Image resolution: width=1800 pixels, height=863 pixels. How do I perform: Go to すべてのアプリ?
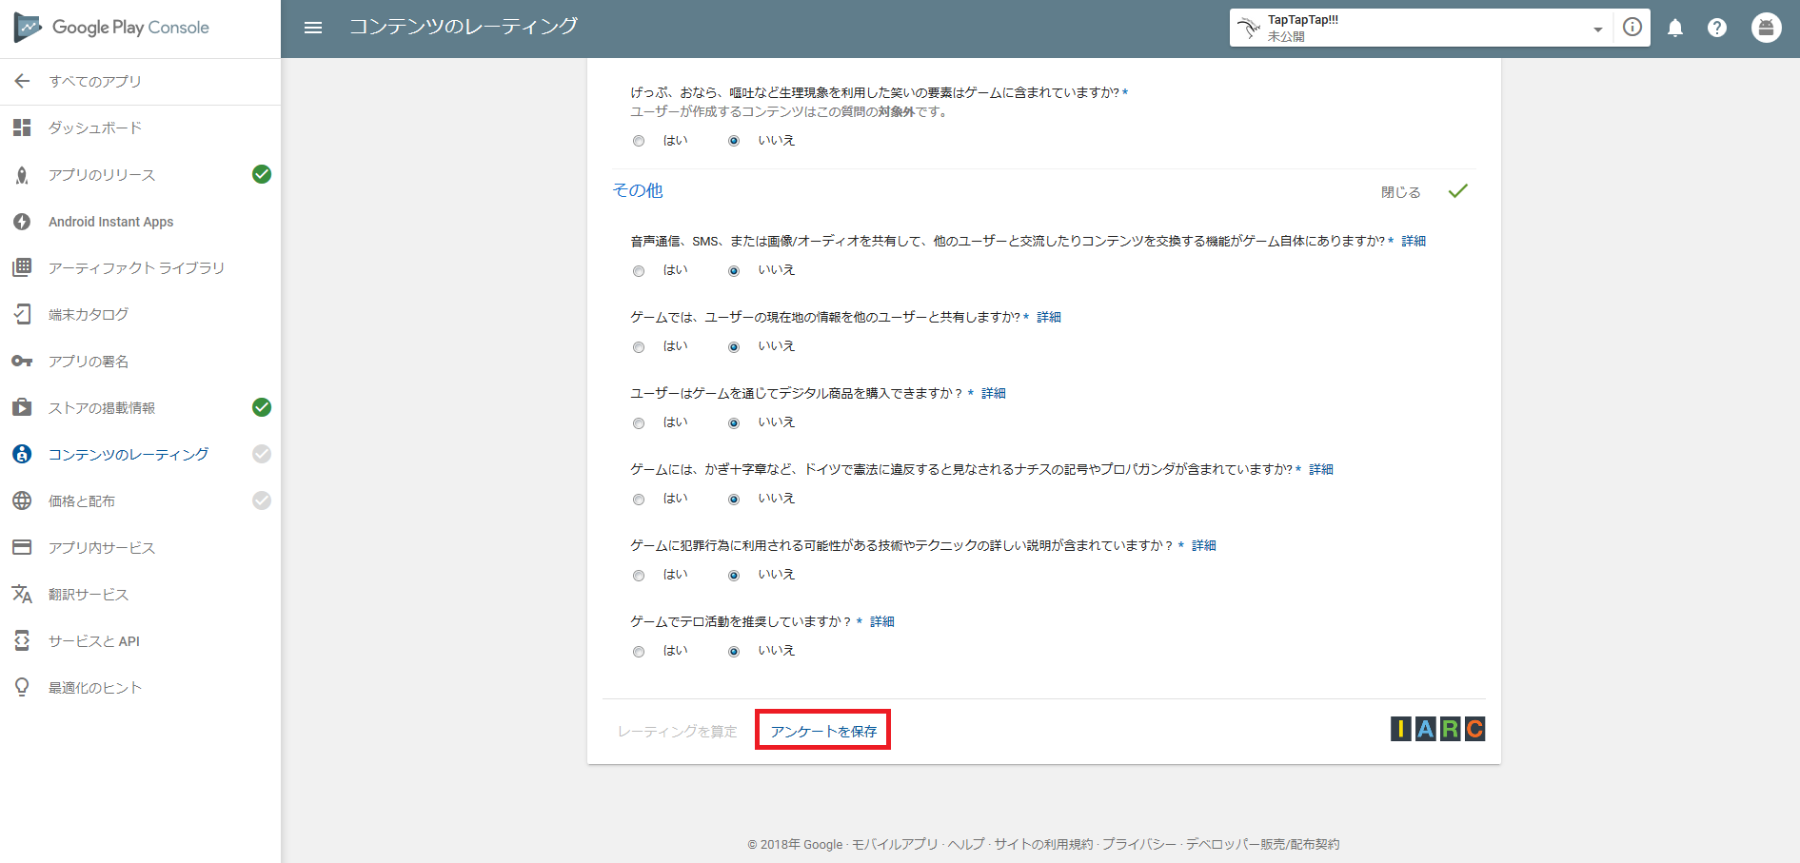point(95,81)
